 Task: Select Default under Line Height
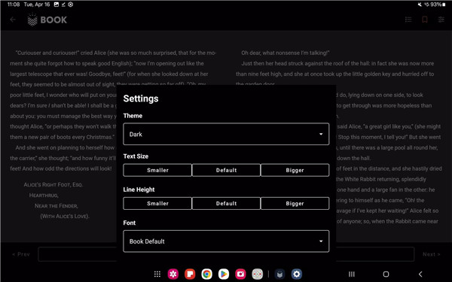tap(226, 204)
